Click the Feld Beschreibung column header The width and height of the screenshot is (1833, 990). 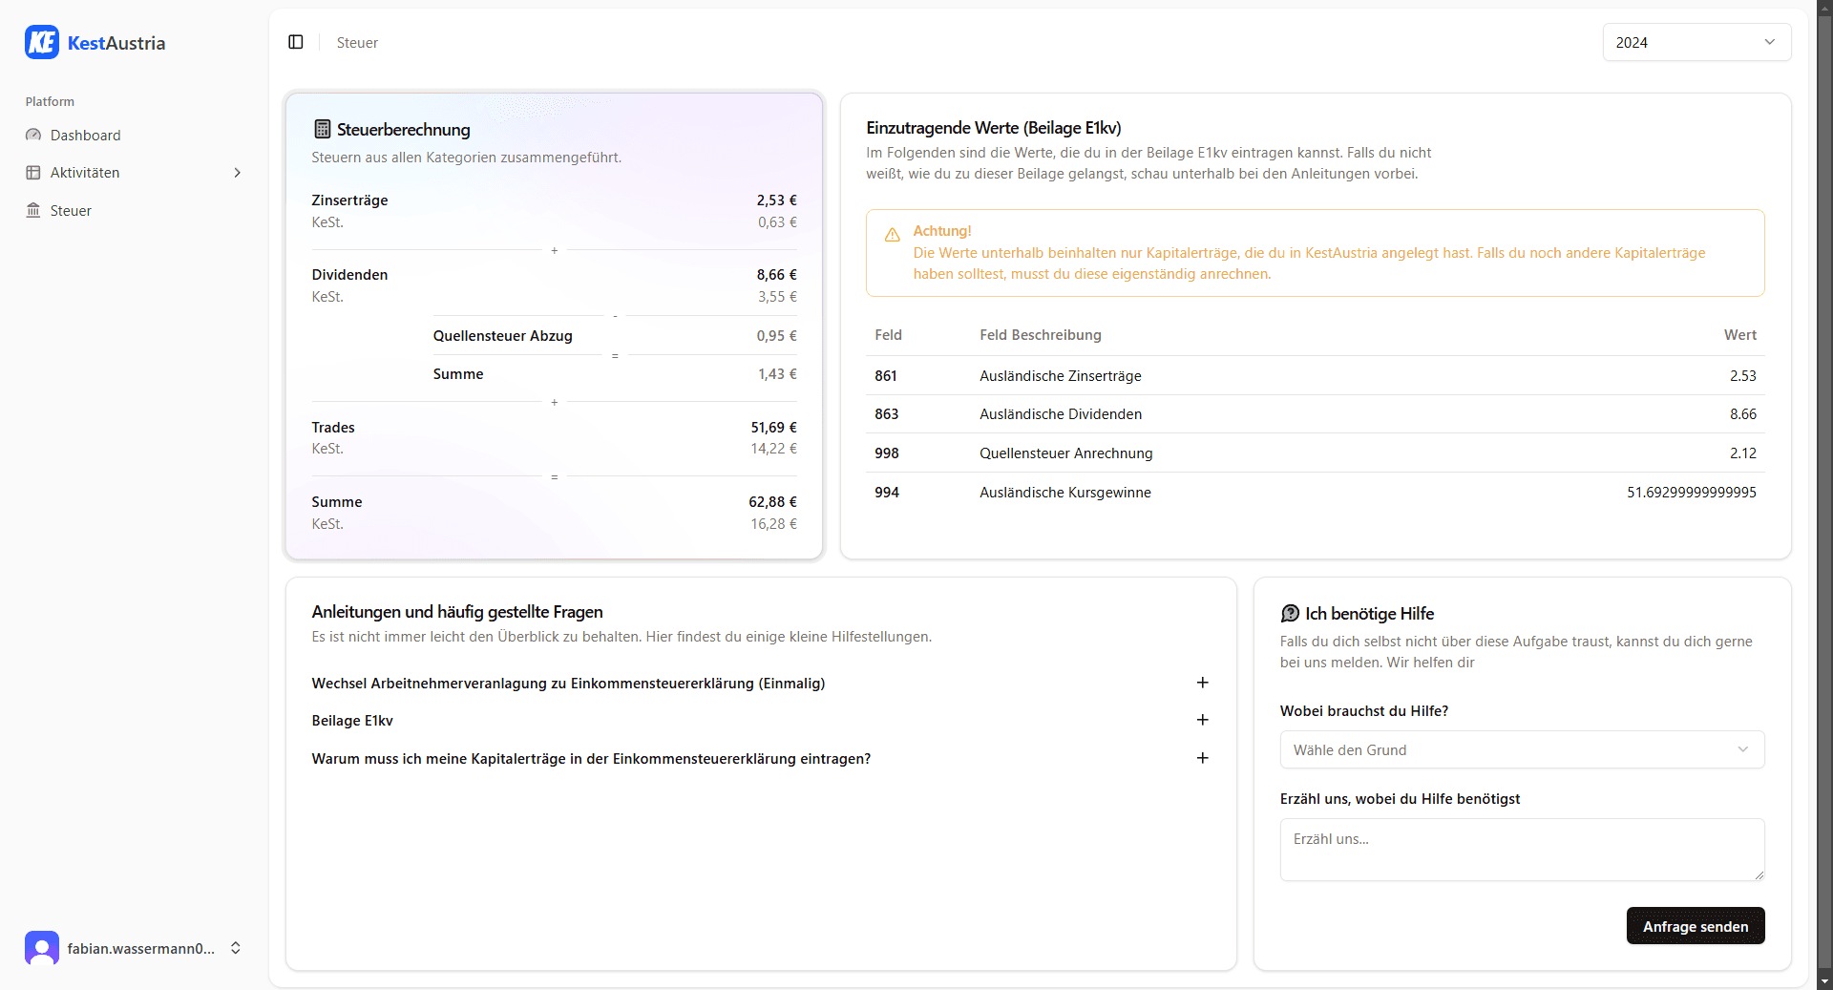1041,335
